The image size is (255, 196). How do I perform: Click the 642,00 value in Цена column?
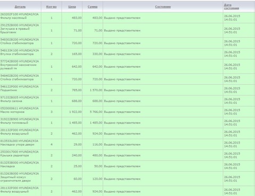[x=76, y=67]
